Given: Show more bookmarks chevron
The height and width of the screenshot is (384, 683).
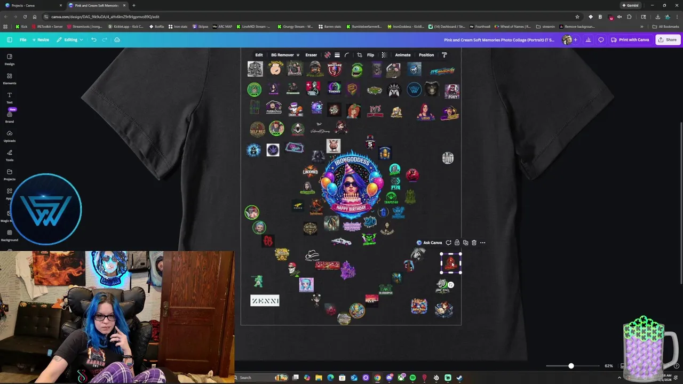Looking at the screenshot, I should point(641,27).
